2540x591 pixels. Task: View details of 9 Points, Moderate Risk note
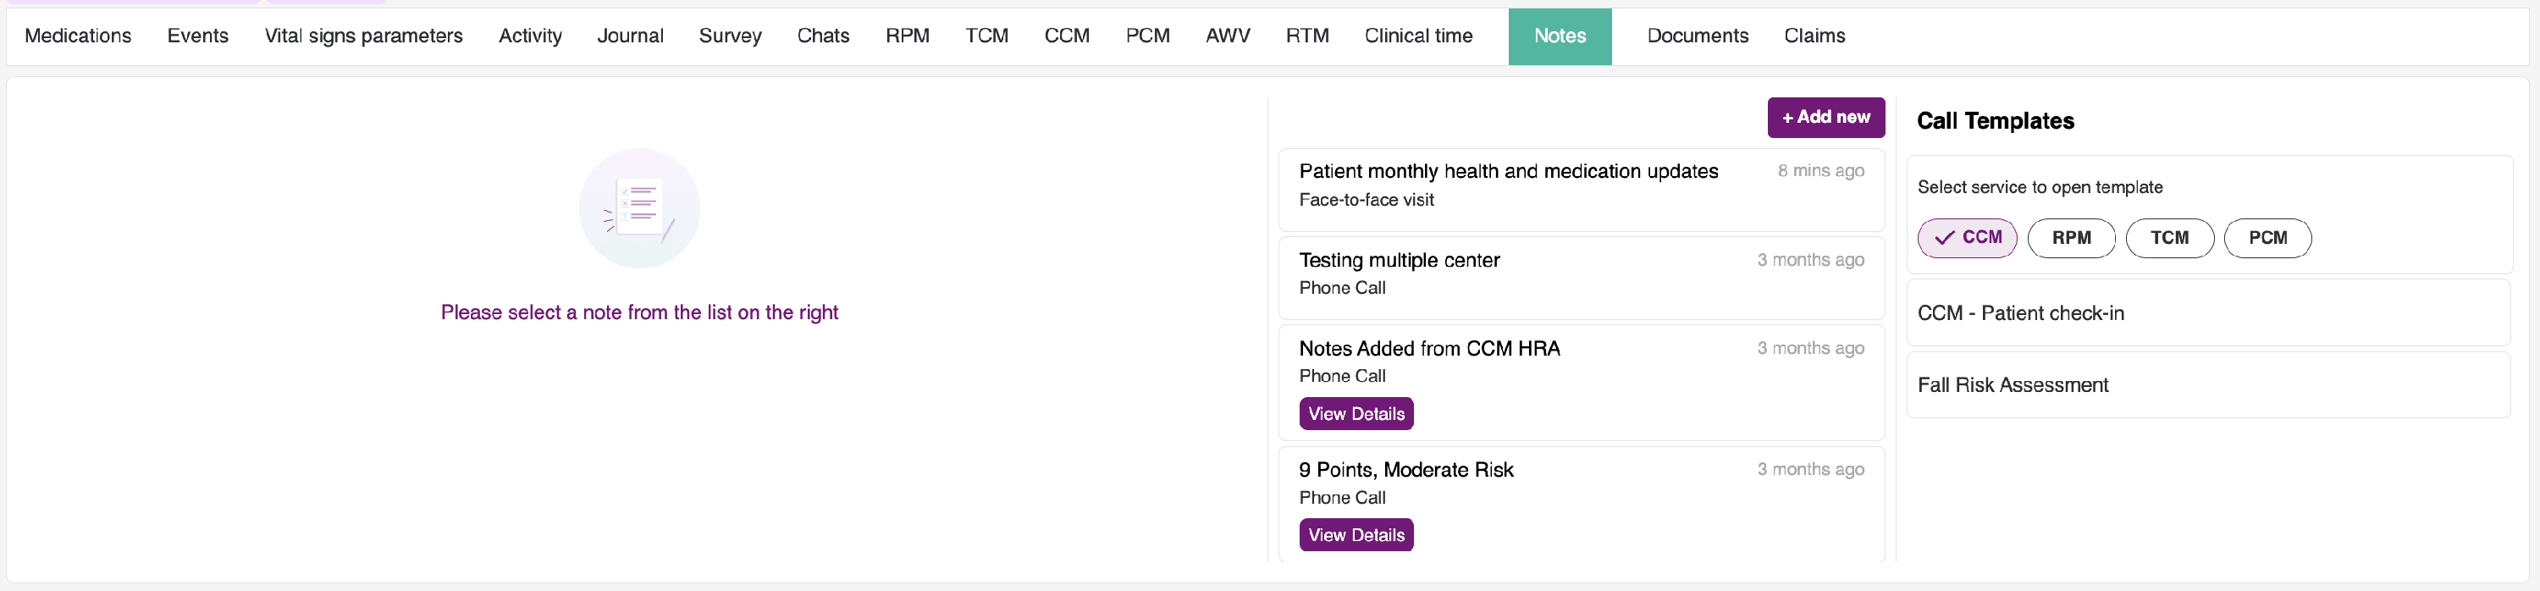[1356, 535]
